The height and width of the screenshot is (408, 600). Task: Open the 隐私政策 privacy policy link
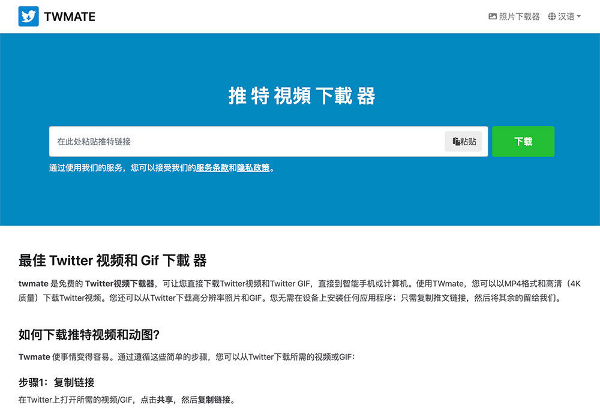(253, 167)
